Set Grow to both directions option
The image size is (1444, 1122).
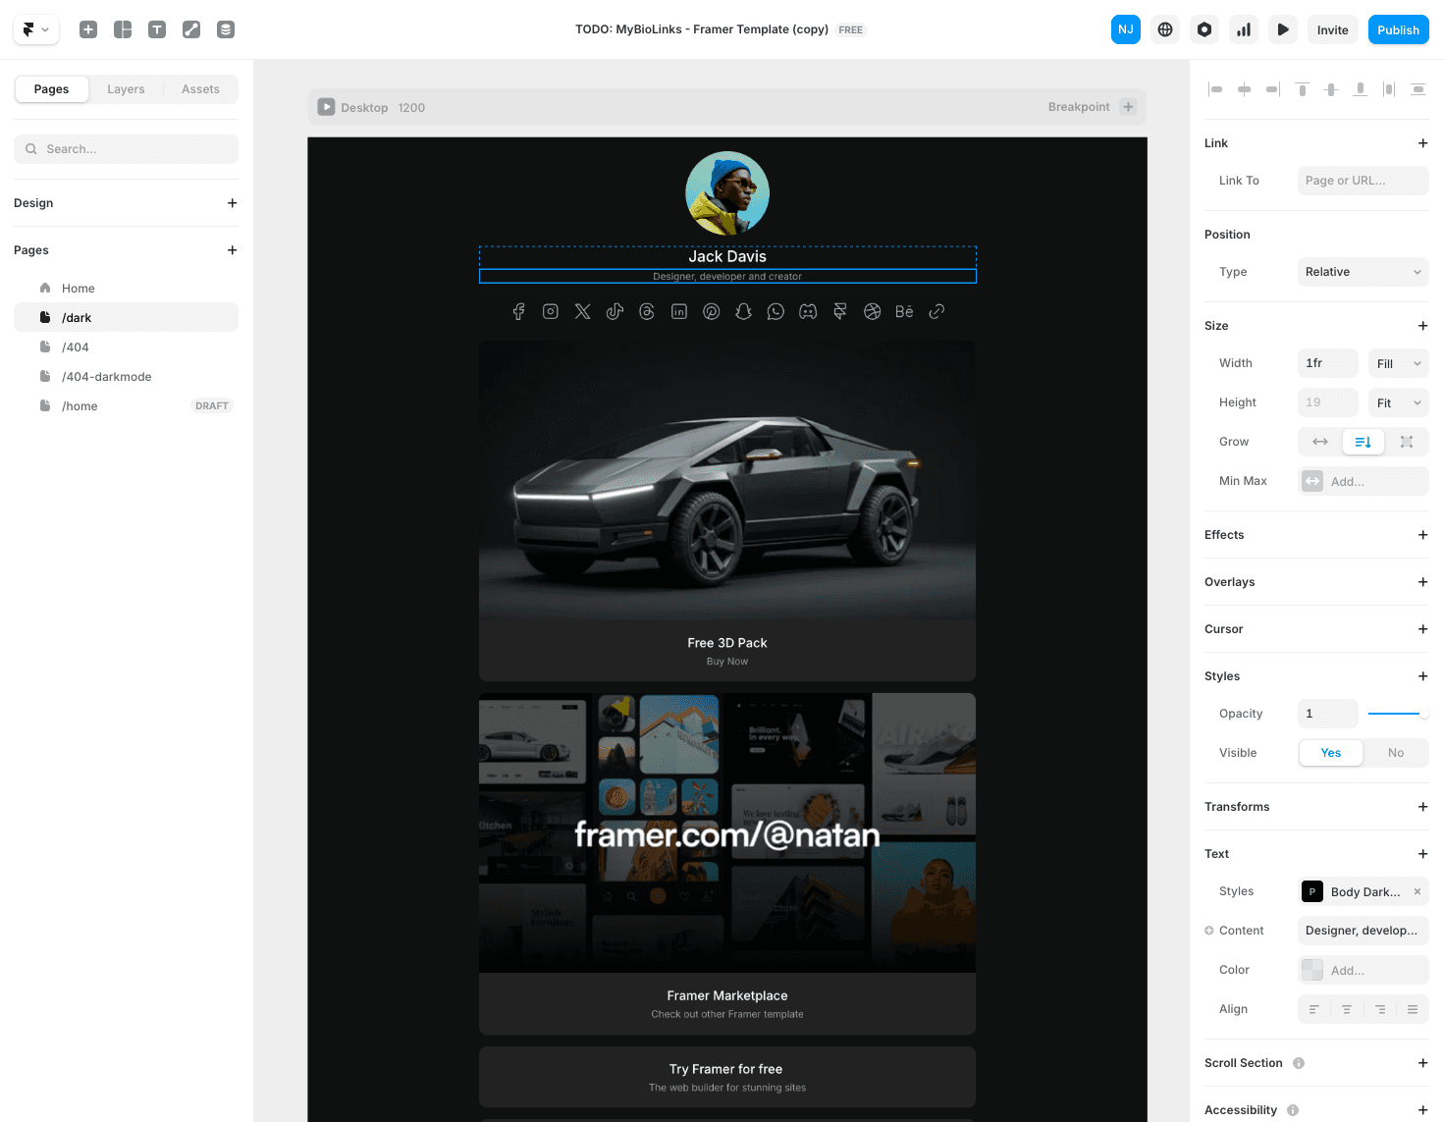1407,442
